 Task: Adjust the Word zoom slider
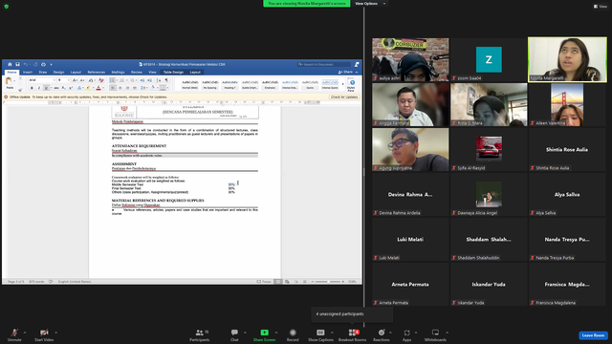pos(327,282)
